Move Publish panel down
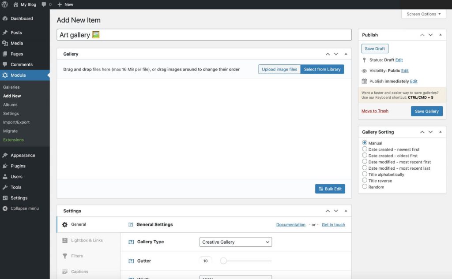452x279 pixels. [431, 35]
